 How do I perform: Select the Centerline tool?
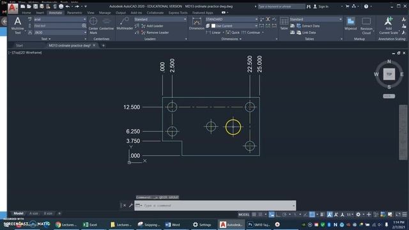click(107, 24)
